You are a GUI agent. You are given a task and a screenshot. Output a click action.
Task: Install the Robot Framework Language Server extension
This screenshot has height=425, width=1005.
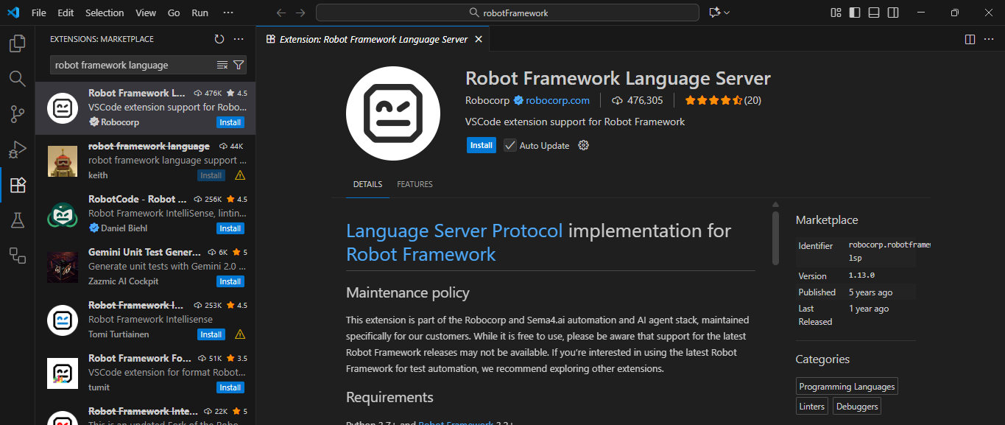coord(481,145)
